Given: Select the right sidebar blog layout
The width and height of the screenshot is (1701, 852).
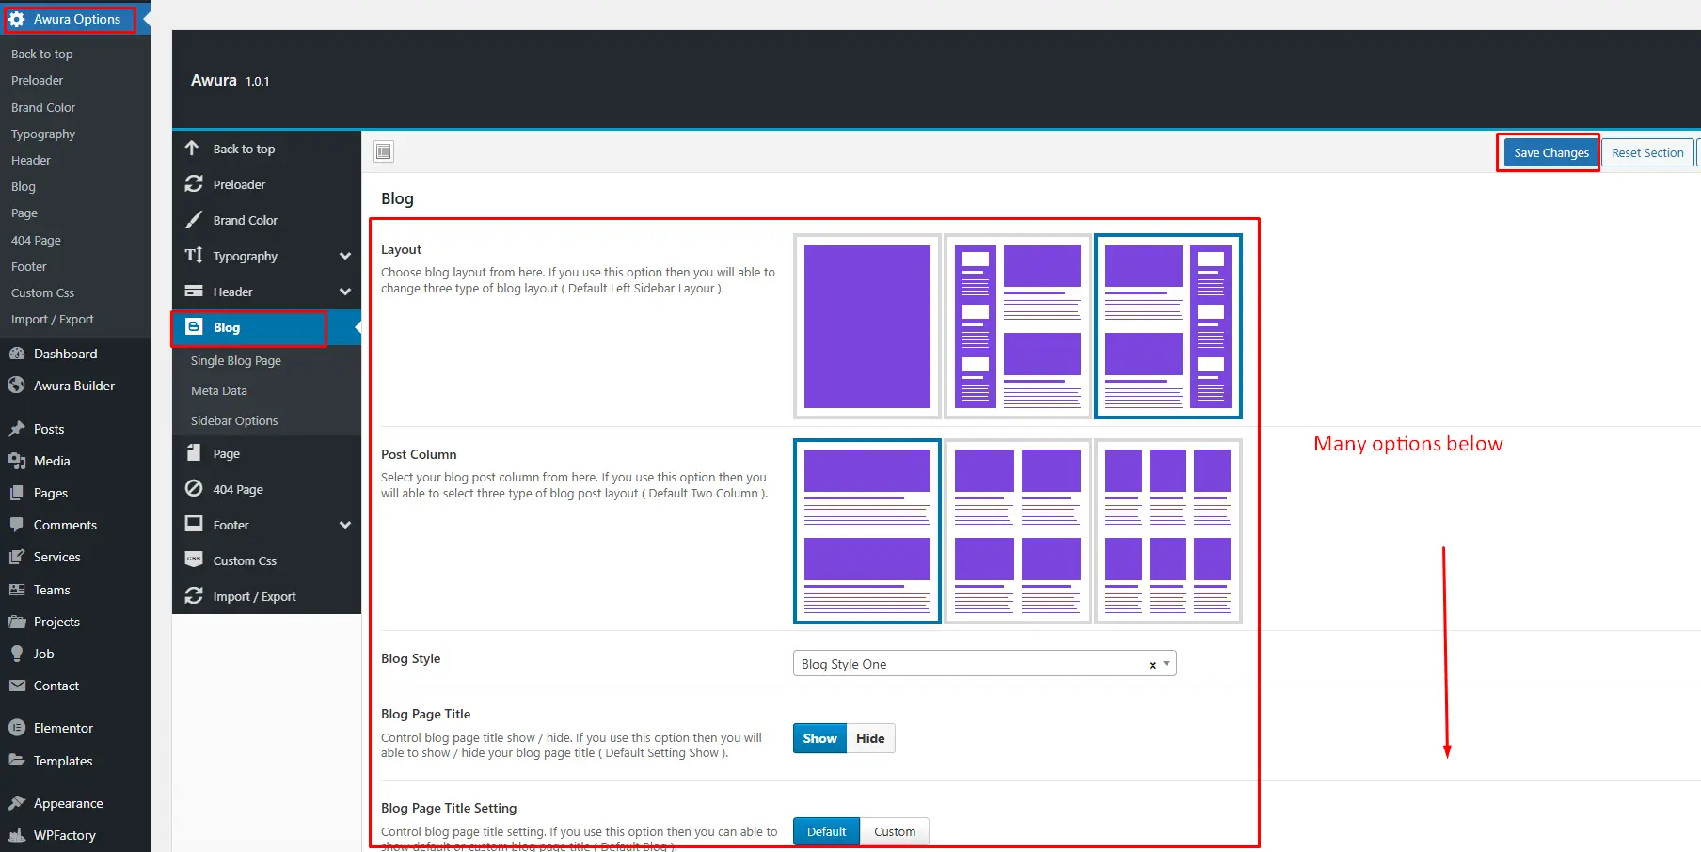Looking at the screenshot, I should pos(1168,326).
